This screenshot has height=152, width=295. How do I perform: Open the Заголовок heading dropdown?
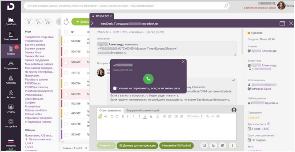[x=194, y=116]
